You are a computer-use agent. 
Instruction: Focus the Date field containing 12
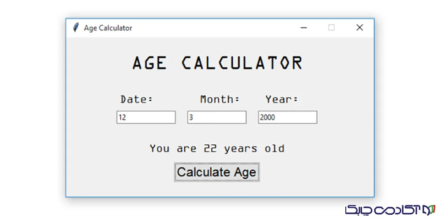pyautogui.click(x=146, y=117)
